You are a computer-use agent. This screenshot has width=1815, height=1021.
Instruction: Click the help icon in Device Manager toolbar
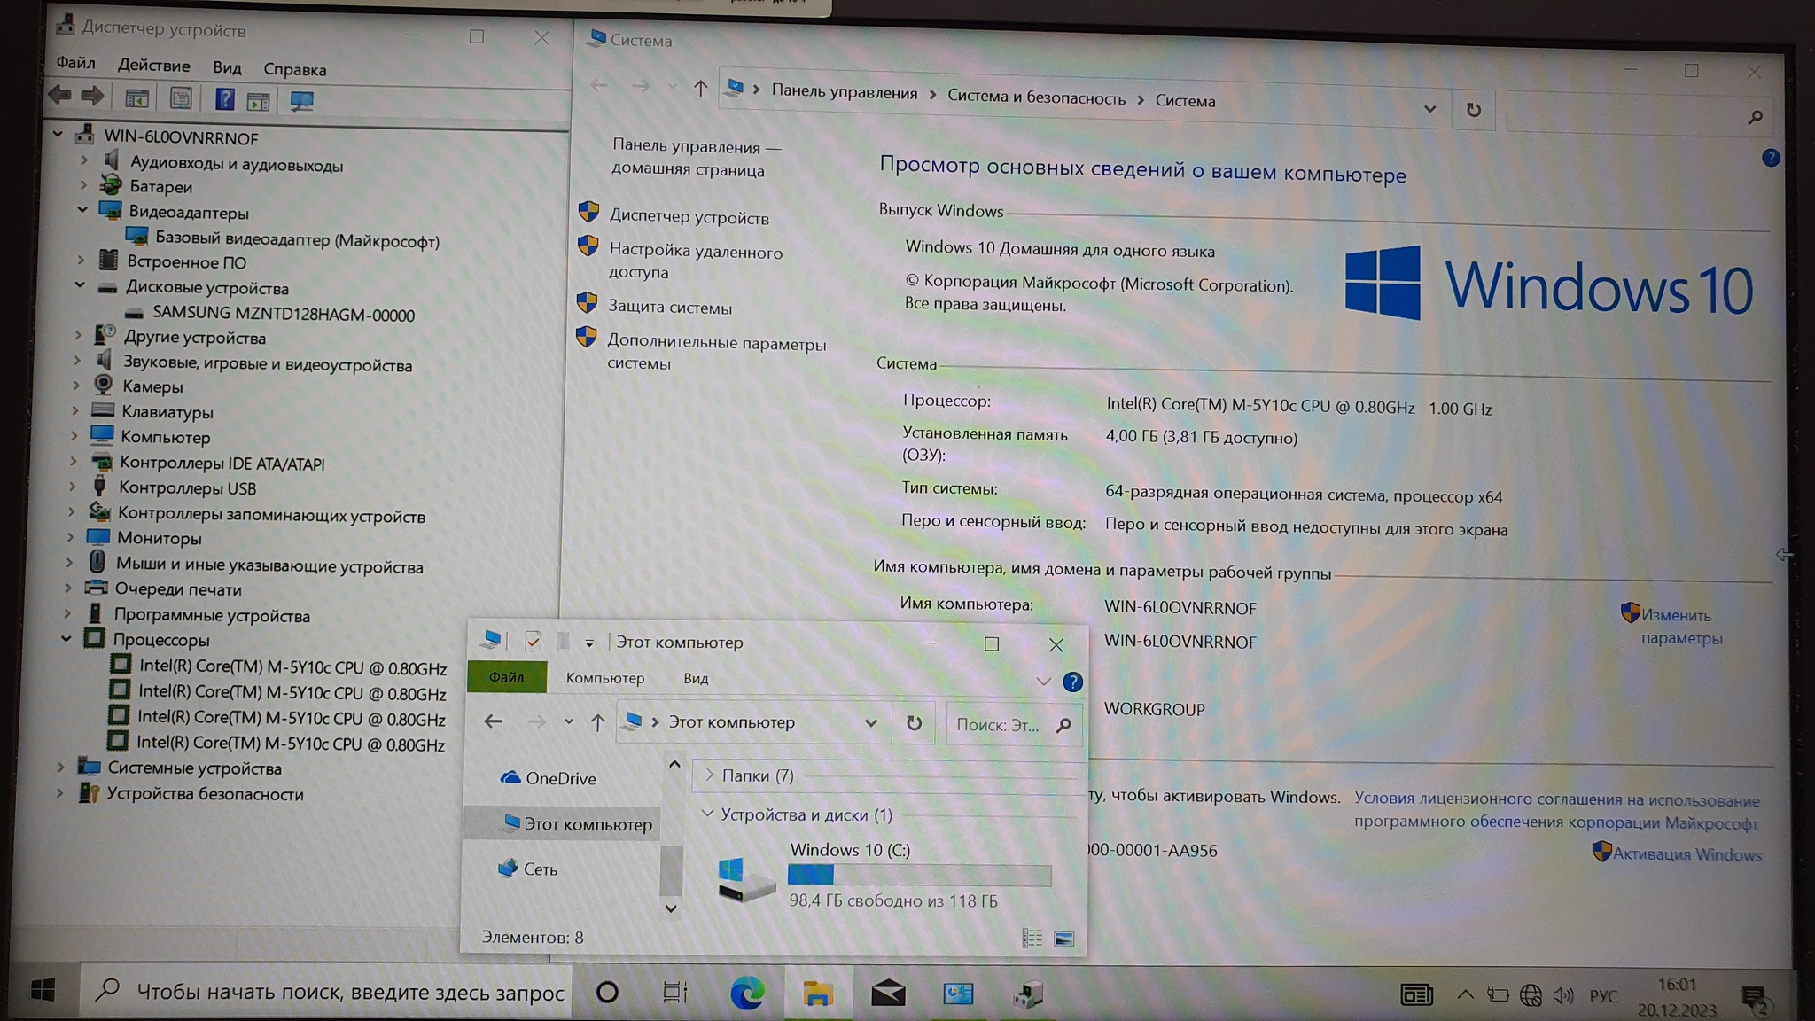click(224, 98)
